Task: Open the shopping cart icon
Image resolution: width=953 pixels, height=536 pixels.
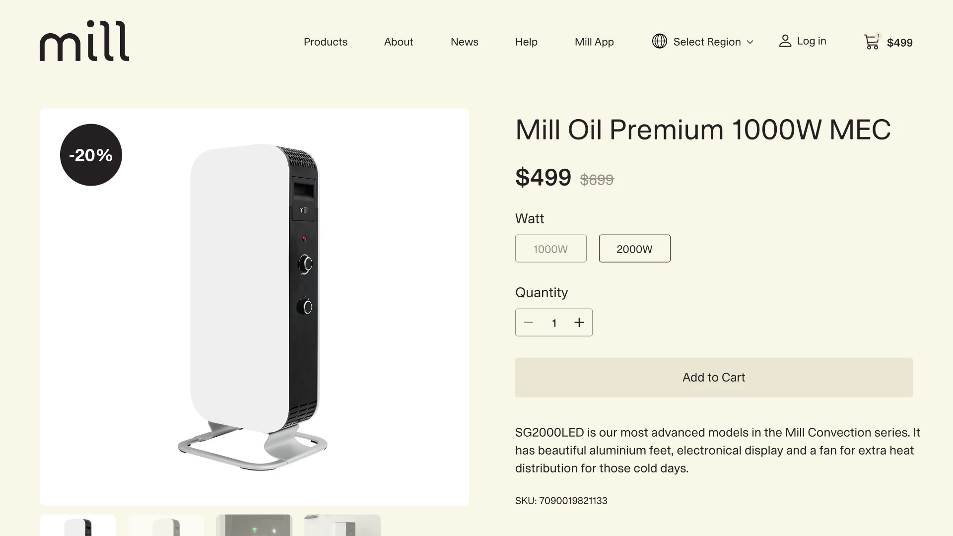Action: (872, 42)
